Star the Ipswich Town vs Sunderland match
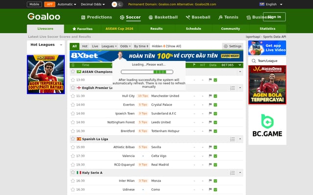Image resolution: width=313 pixels, height=195 pixels. point(73,114)
